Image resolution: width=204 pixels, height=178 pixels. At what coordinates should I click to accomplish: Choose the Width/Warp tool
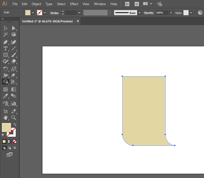6,75
